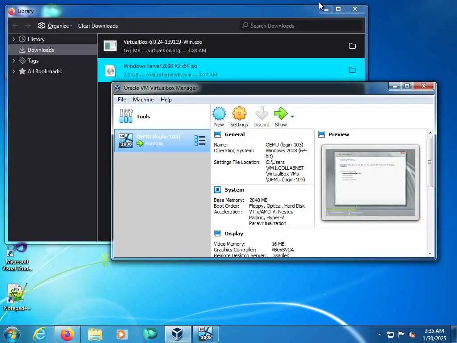The width and height of the screenshot is (457, 343).
Task: Open Windows Media Player from taskbar
Action: (x=121, y=334)
